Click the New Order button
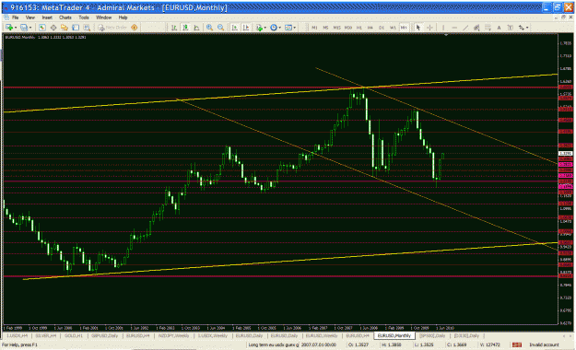This screenshot has height=350, width=576. (x=113, y=28)
